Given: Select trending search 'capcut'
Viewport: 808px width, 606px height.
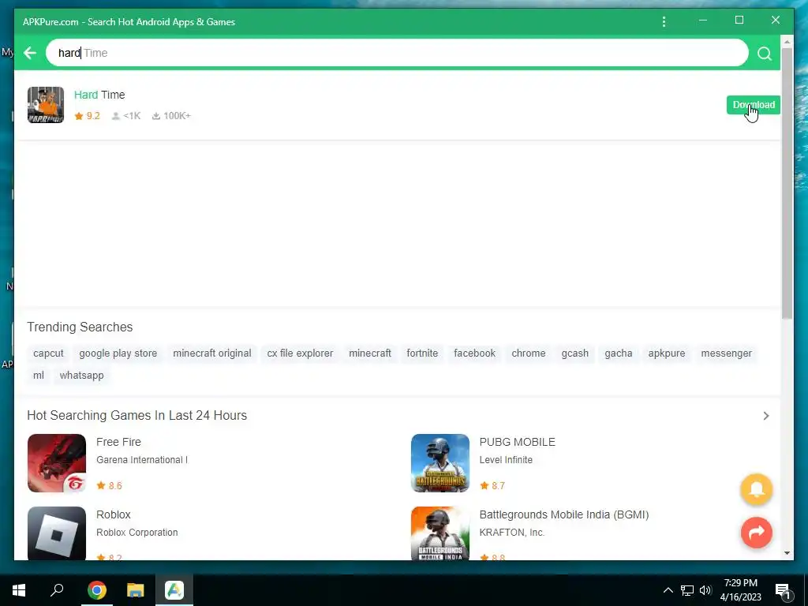Looking at the screenshot, I should 48,353.
